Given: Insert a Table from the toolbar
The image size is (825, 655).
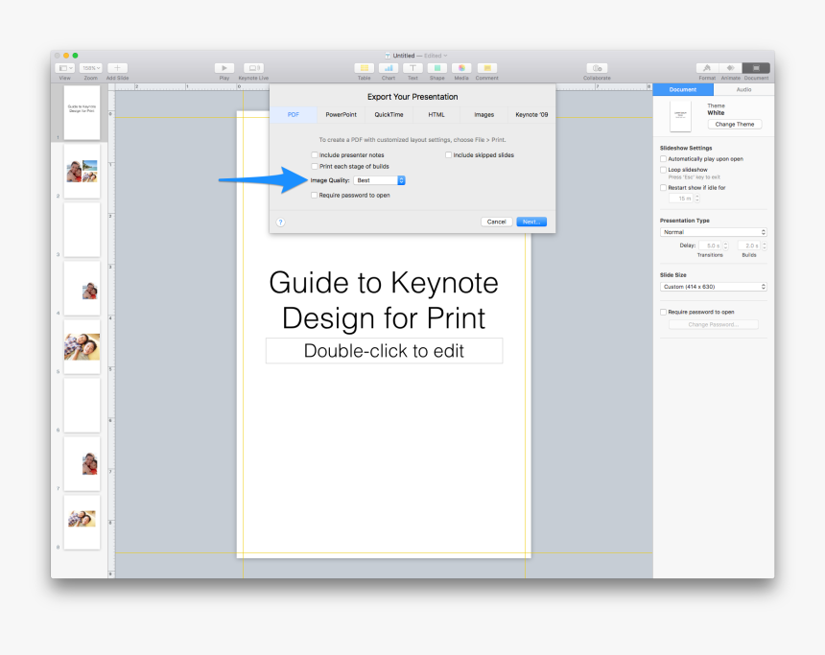Looking at the screenshot, I should click(365, 68).
